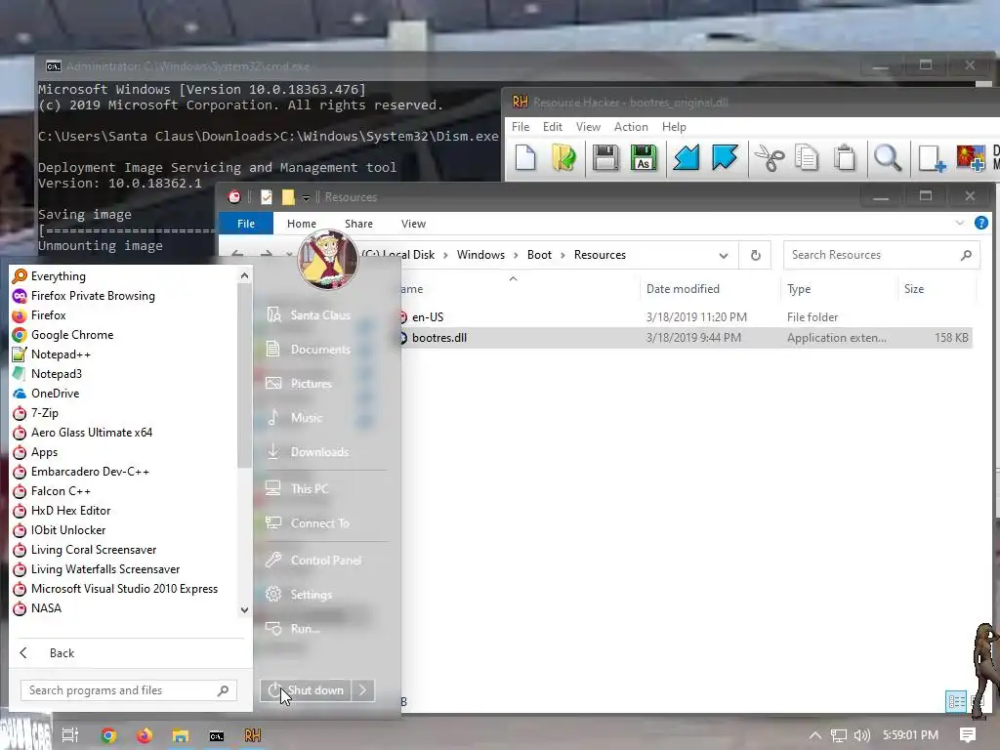The width and height of the screenshot is (1000, 750).
Task: Click volume speaker tray icon
Action: (861, 735)
